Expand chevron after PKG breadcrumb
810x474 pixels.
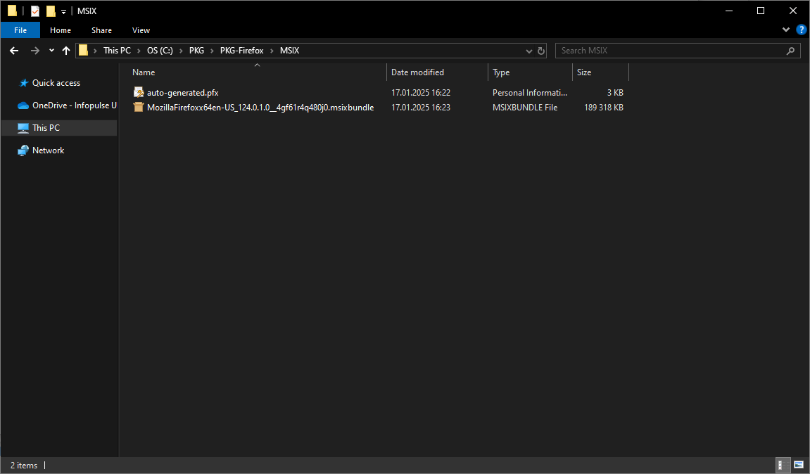[212, 51]
